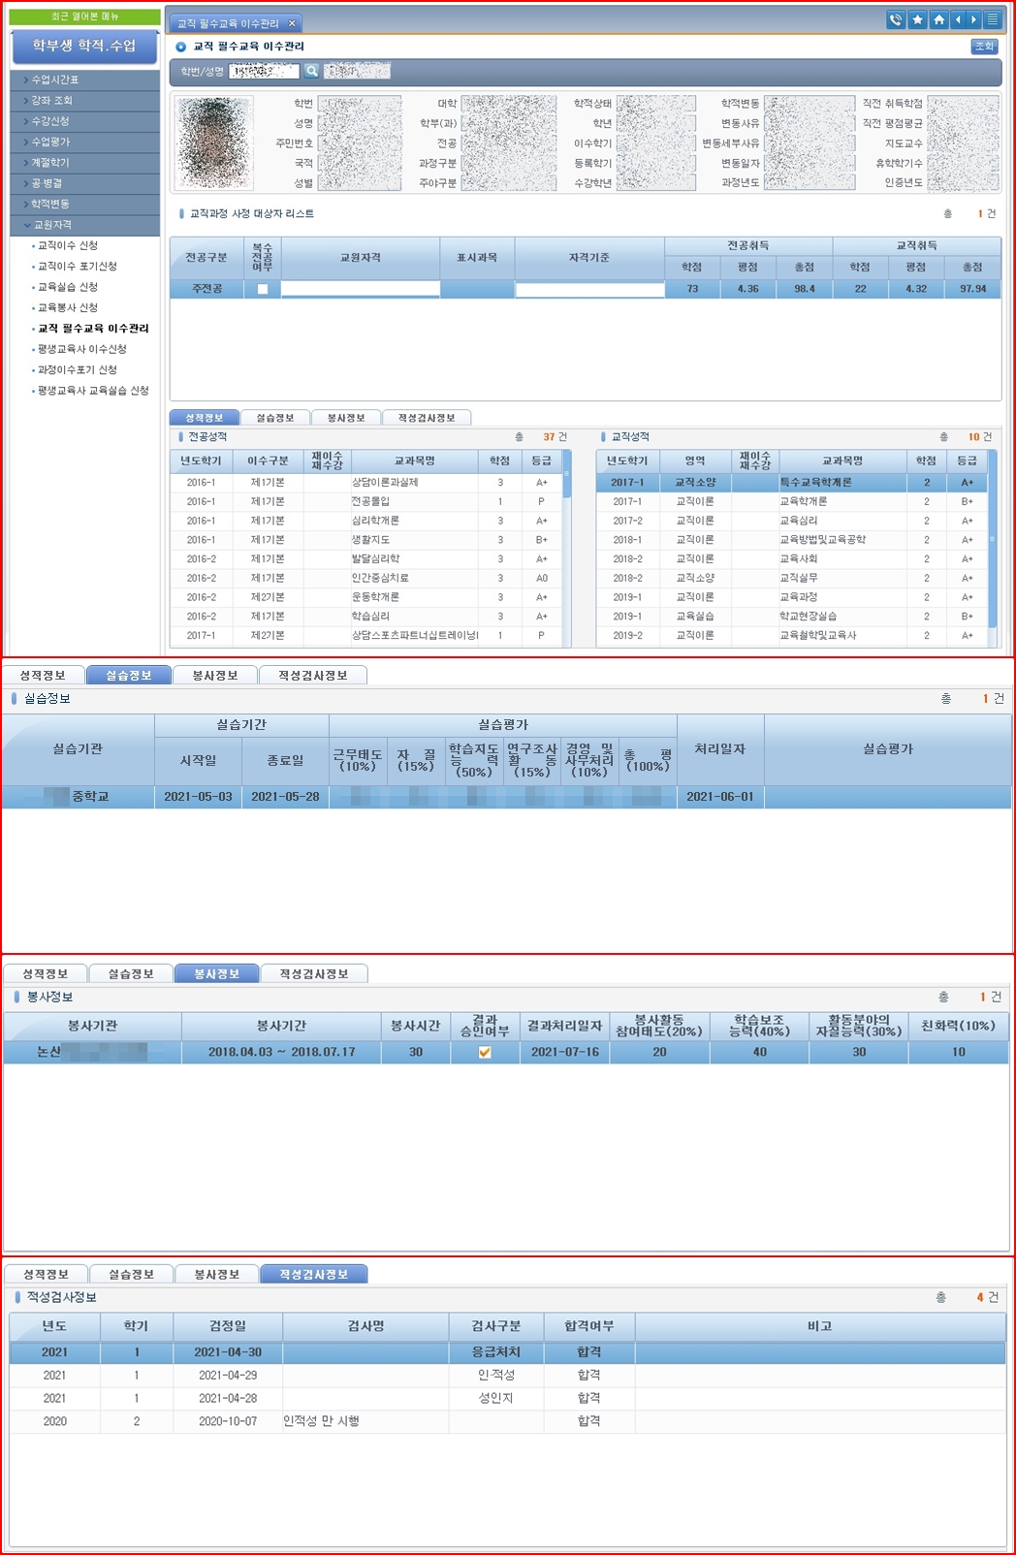Close the 교직 필수교육 이수관리 tab with X
1016x1555 pixels.
click(292, 23)
